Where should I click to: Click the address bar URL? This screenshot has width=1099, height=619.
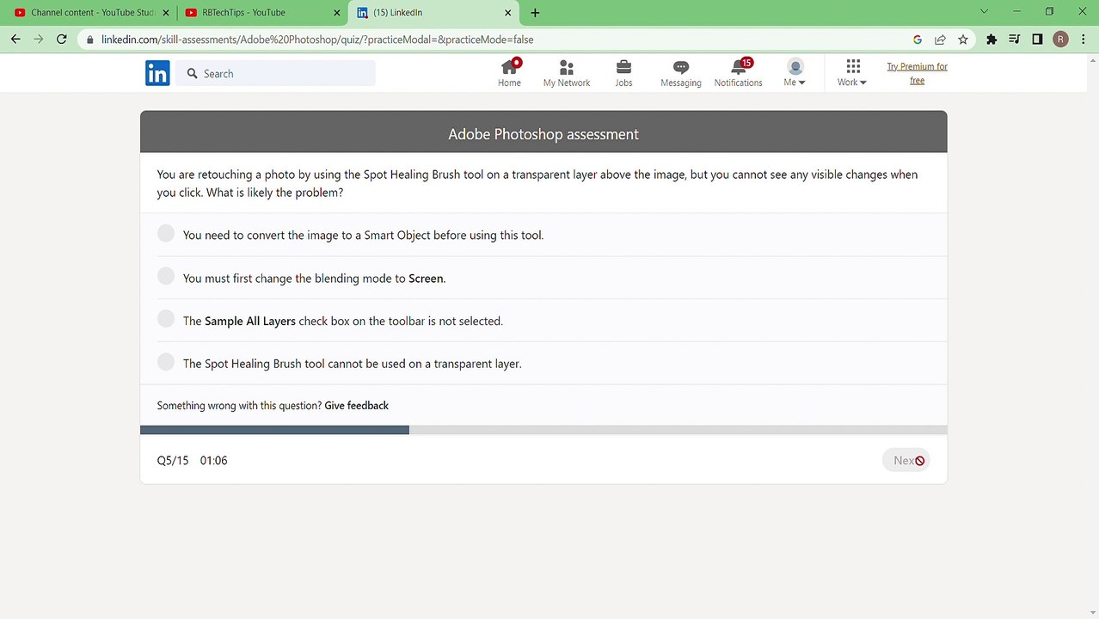point(317,39)
